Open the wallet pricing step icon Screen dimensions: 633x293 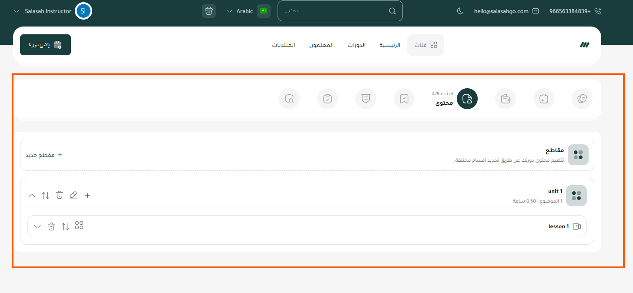coord(506,99)
